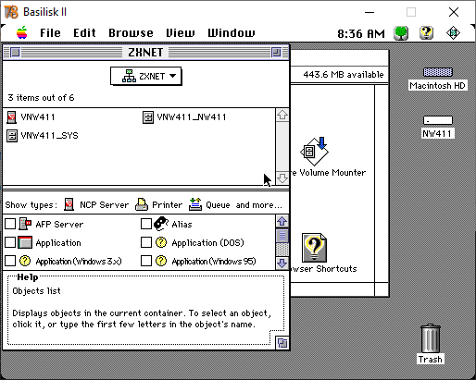Click the Application (Windows 95) question icon
The width and height of the screenshot is (476, 380).
(161, 261)
